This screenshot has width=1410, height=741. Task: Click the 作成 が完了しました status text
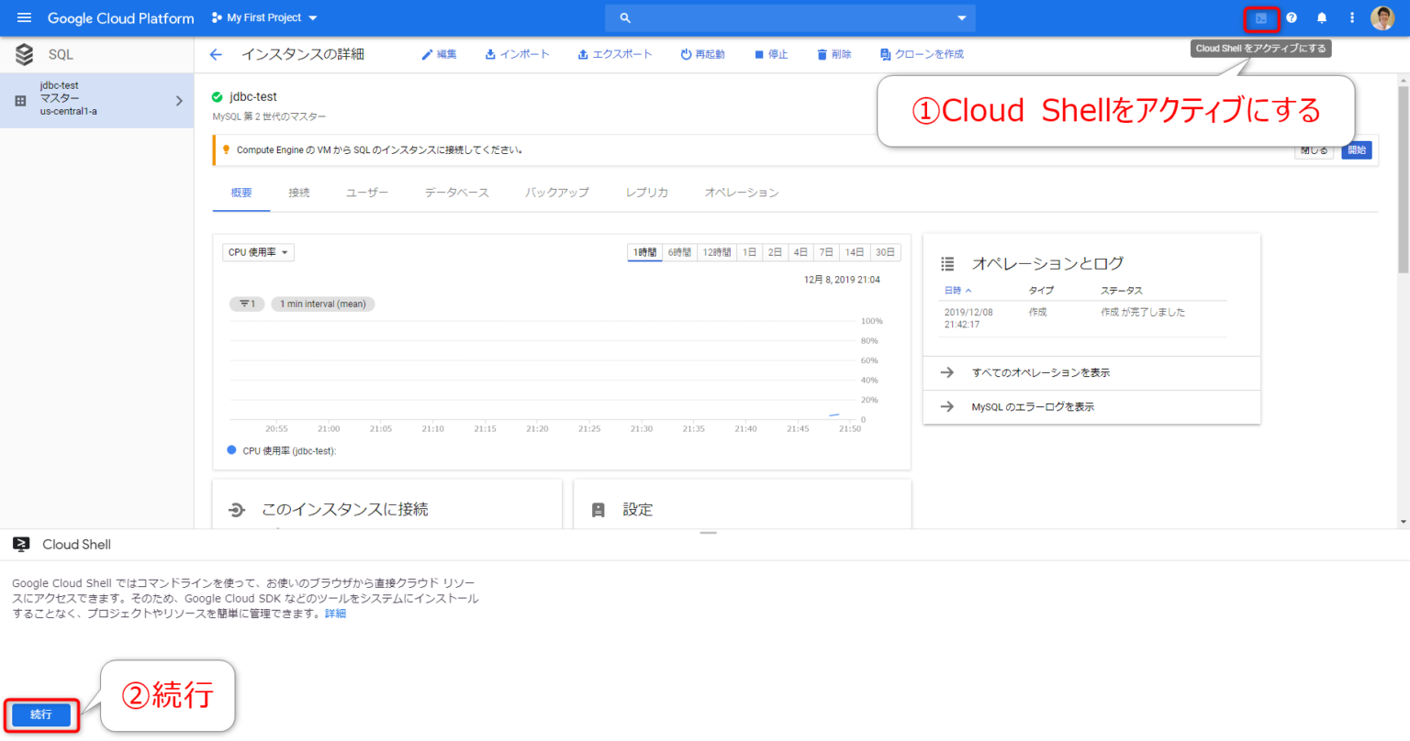pos(1143,312)
